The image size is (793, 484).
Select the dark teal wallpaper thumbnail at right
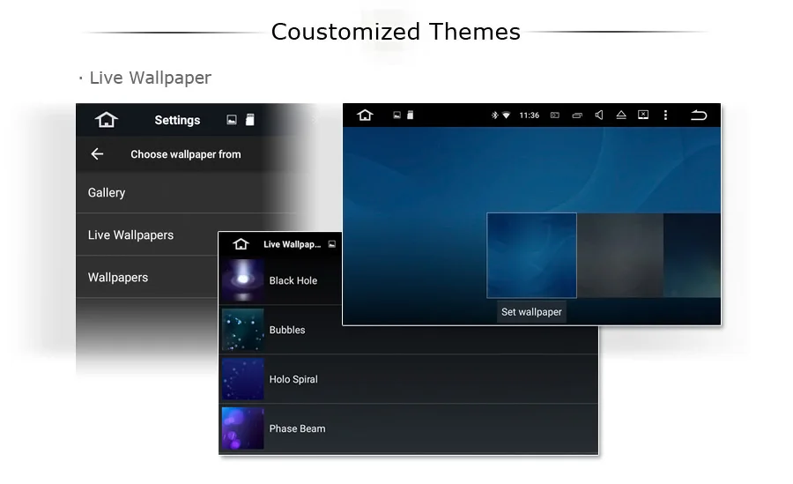(692, 255)
